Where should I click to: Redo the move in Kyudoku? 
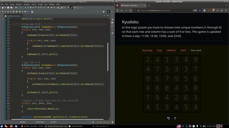point(175,118)
